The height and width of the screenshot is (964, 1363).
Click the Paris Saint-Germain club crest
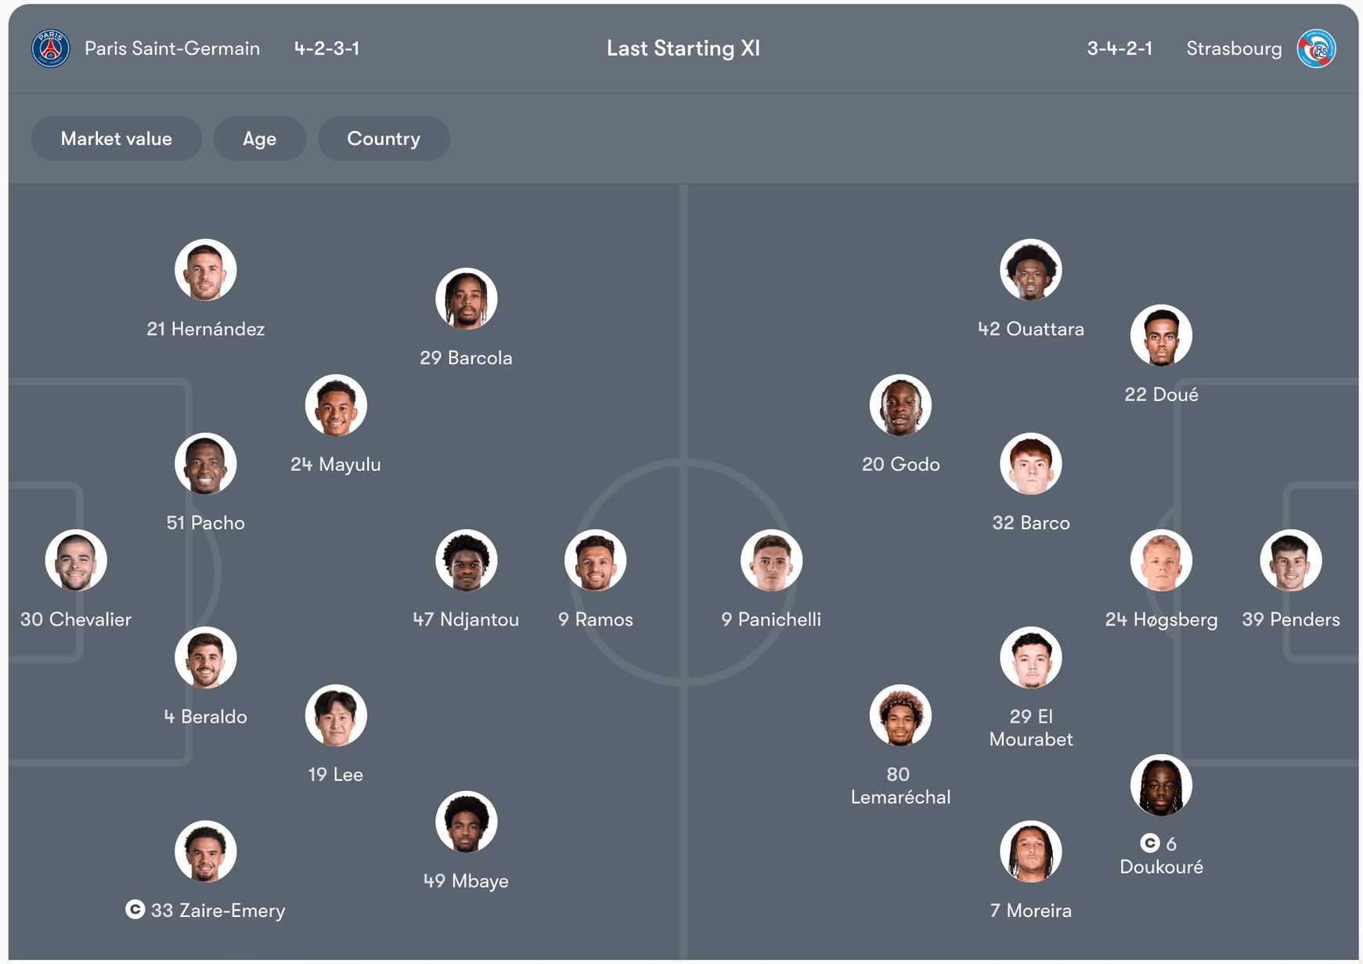51,49
